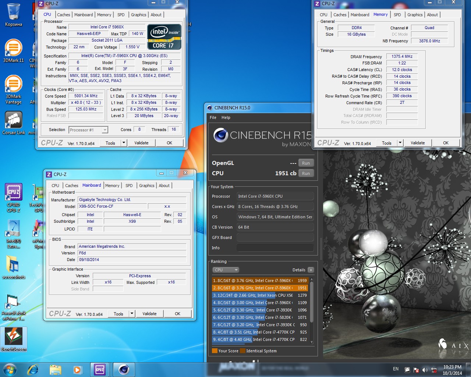Switch to the Cinebench taskbar button

point(124,370)
